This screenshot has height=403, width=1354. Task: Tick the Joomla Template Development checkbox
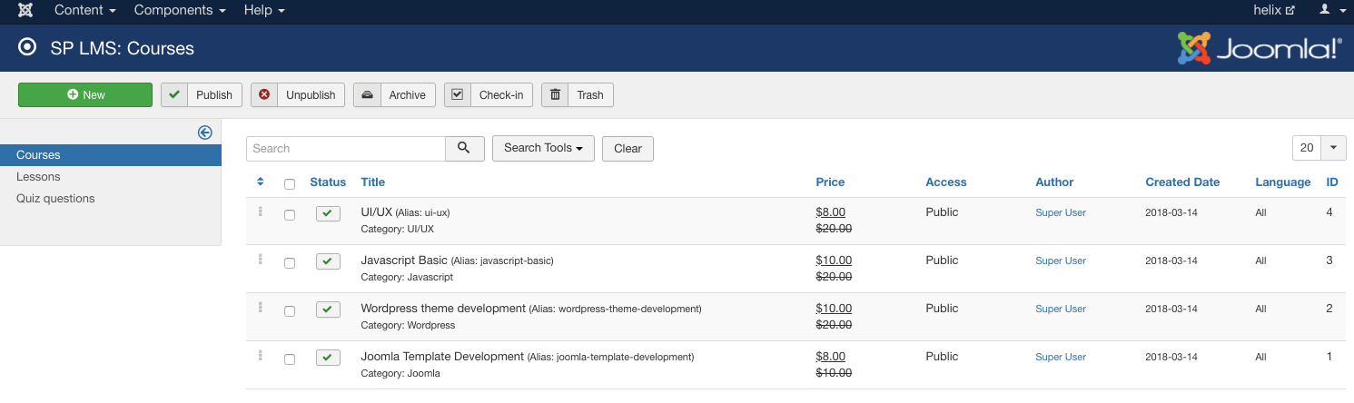(x=290, y=359)
